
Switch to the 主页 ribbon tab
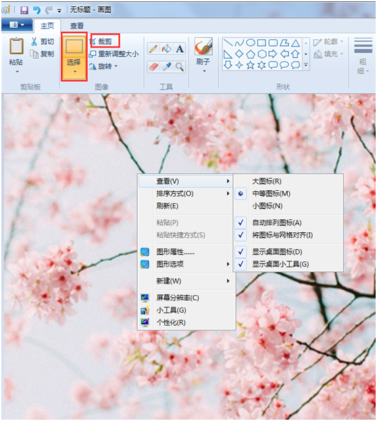pyautogui.click(x=47, y=26)
